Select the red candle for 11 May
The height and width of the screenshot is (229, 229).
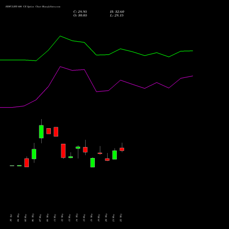pos(56,131)
